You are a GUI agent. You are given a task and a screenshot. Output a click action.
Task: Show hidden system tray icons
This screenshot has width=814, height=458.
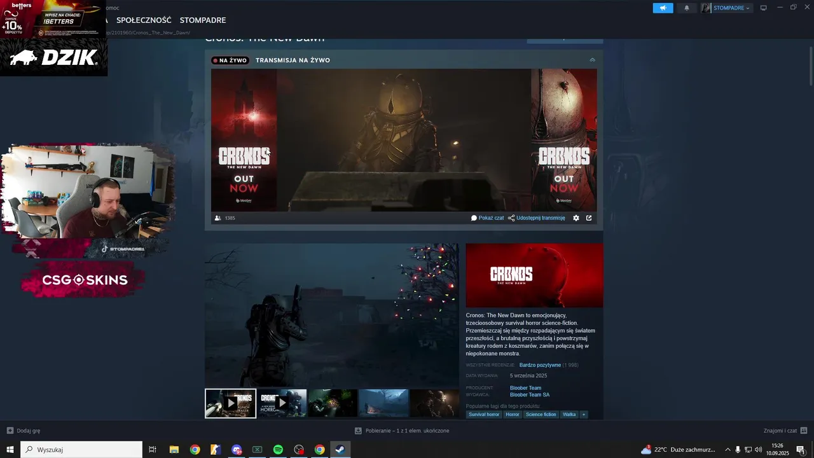[728, 450]
